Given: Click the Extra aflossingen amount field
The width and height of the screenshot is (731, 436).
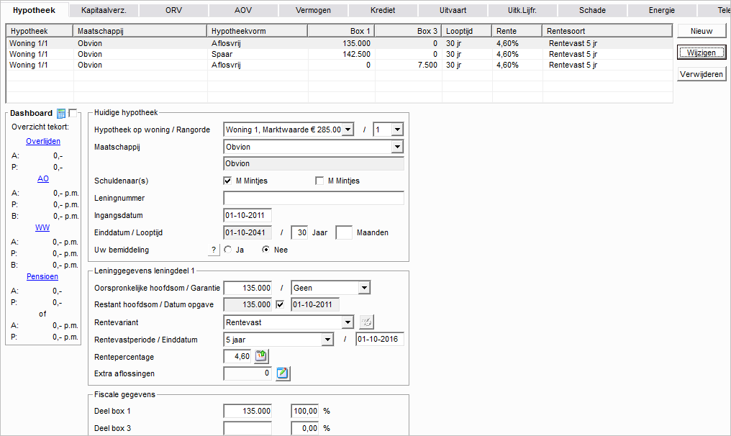Looking at the screenshot, I should tap(248, 373).
